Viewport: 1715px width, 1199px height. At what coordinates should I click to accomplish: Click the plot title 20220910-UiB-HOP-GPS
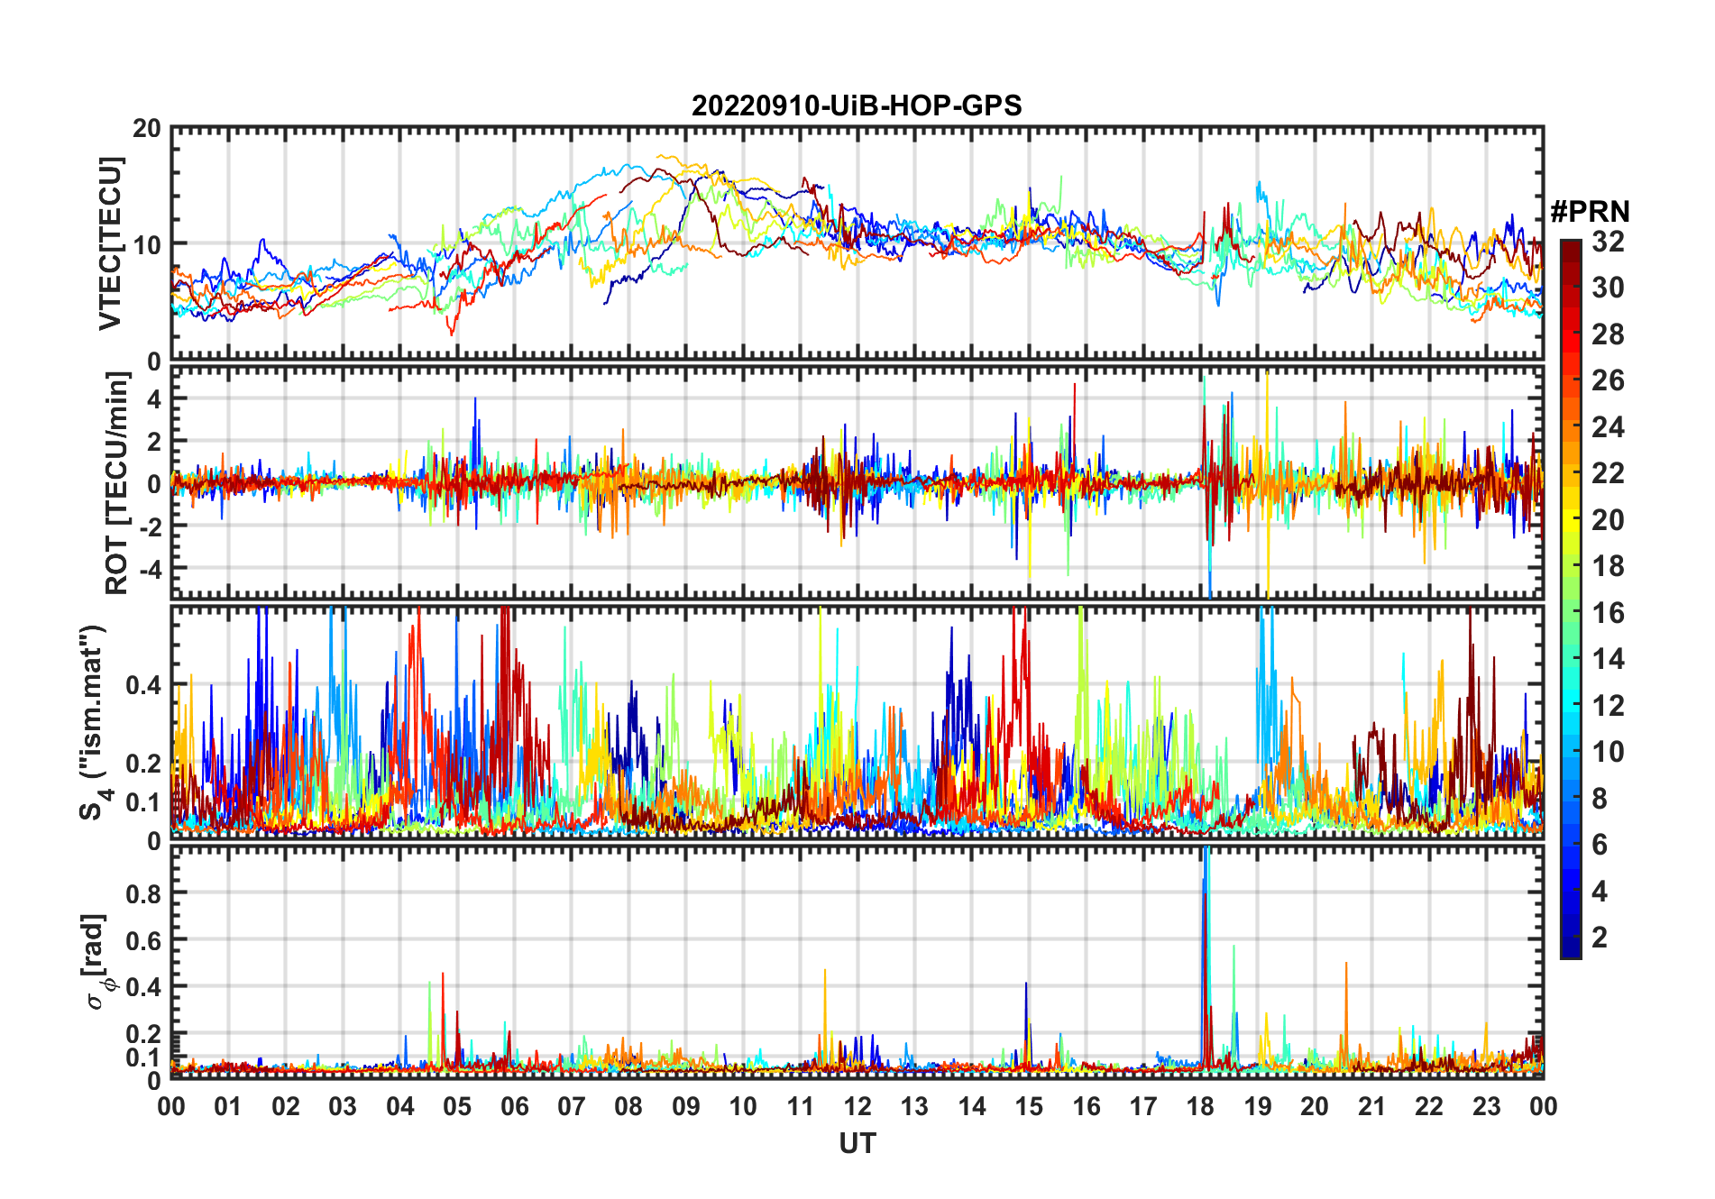[x=857, y=105]
